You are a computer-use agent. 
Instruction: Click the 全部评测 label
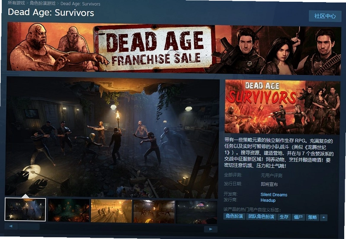[x=233, y=175]
